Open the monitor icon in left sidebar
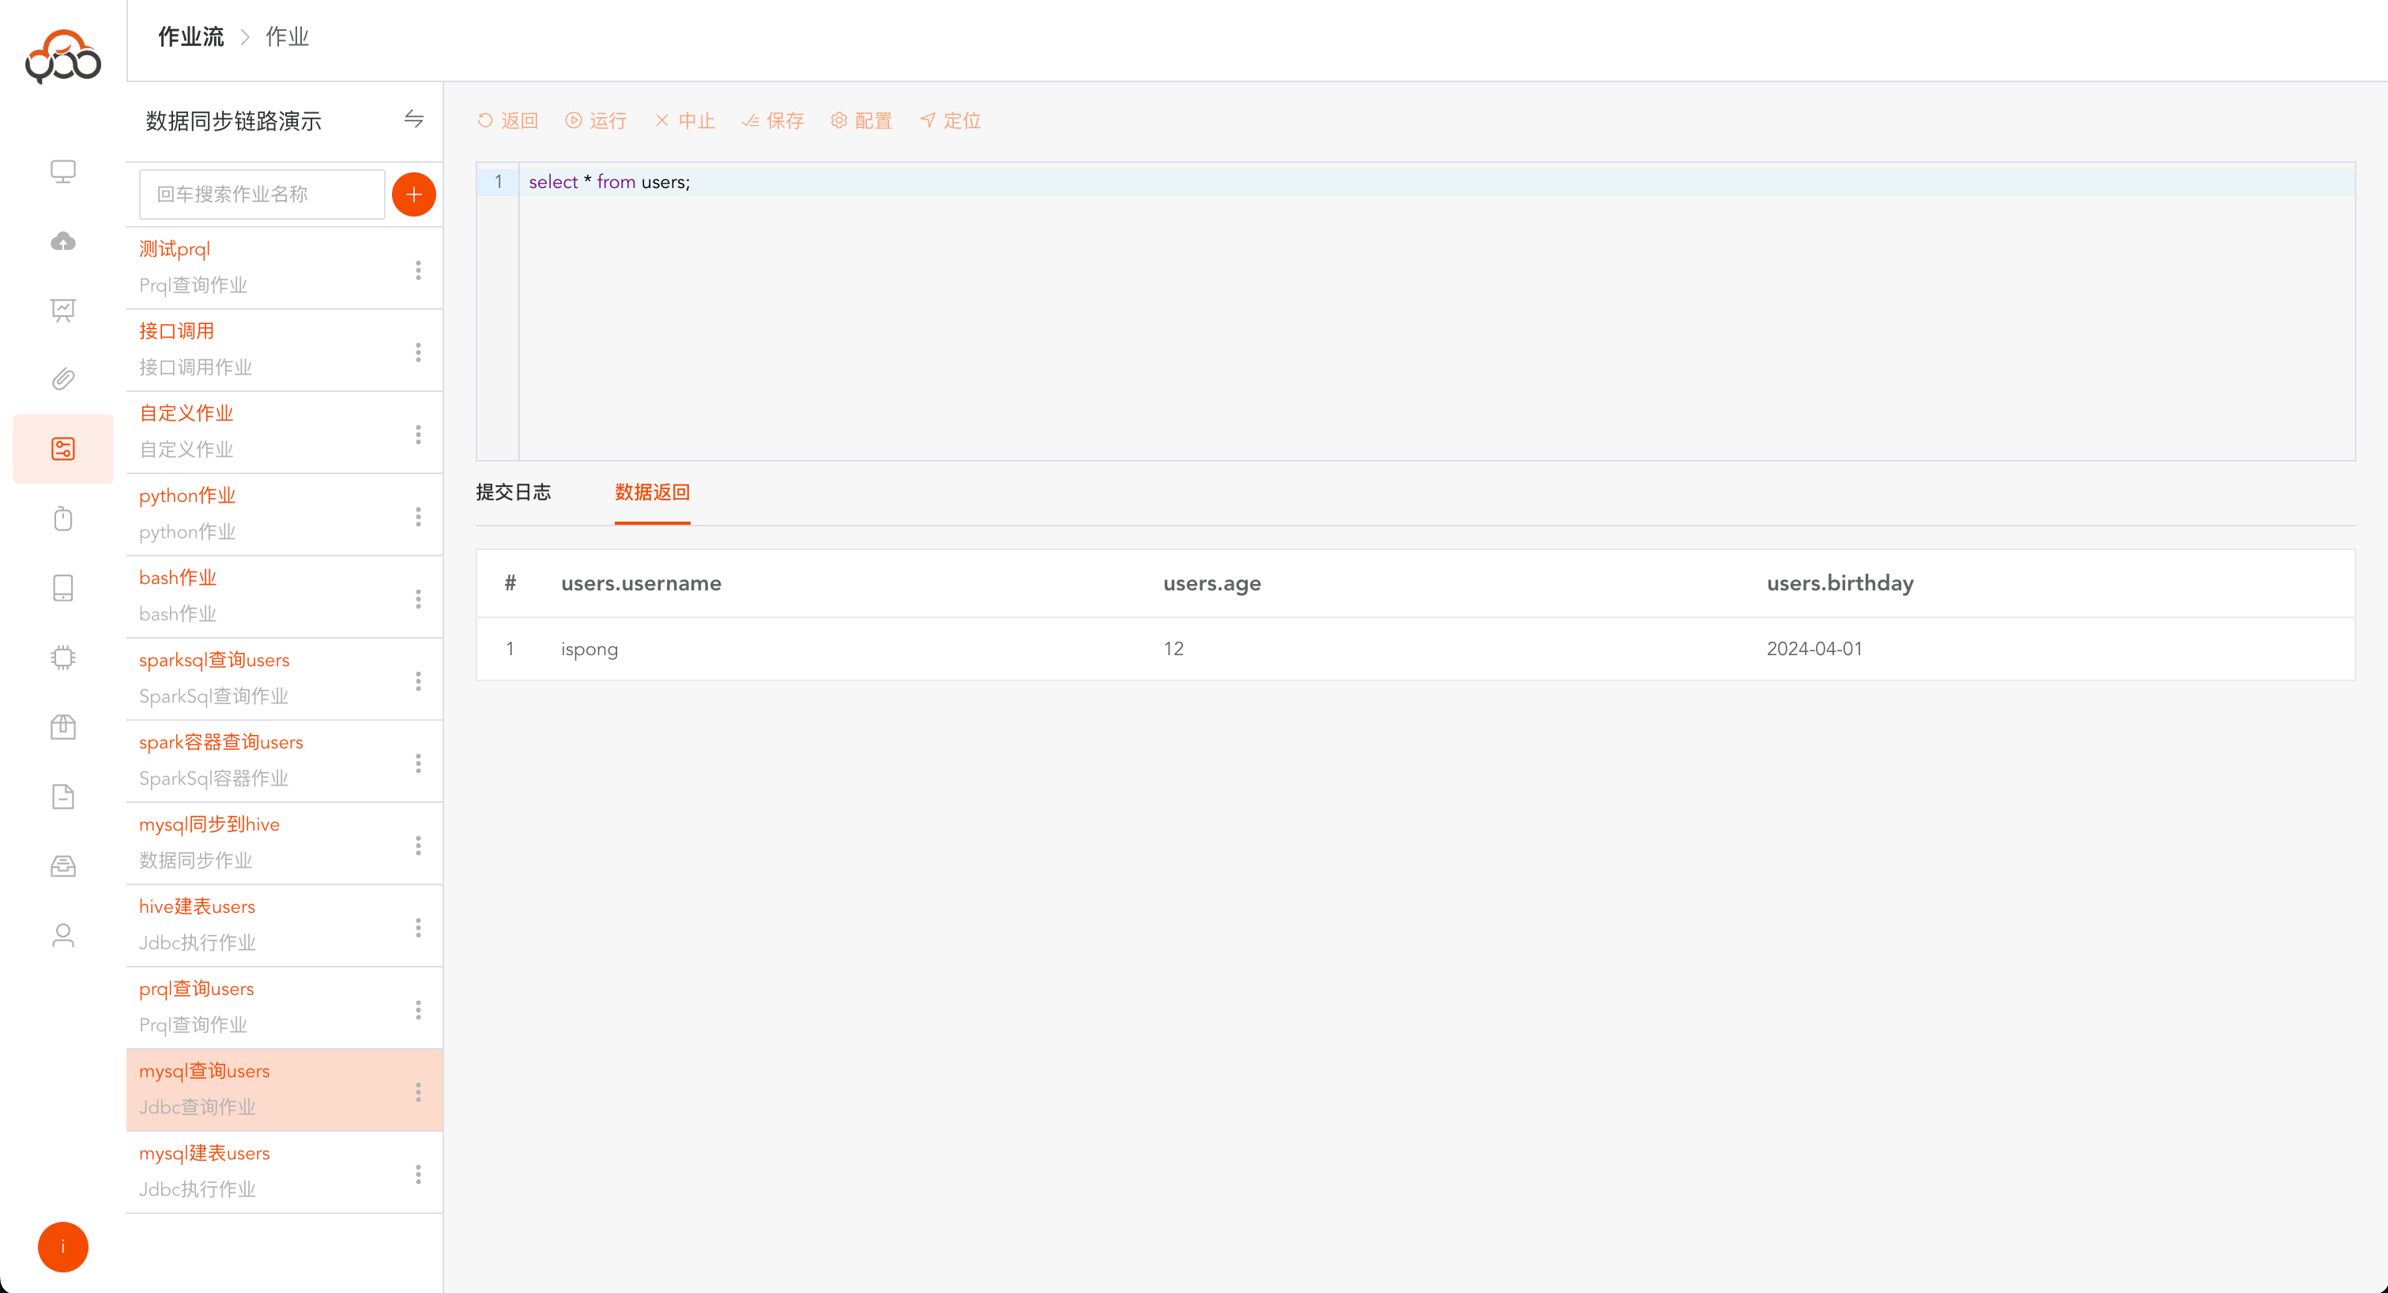Viewport: 2388px width, 1293px height. [x=63, y=172]
